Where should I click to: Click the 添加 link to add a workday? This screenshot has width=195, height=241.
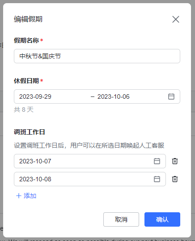[30, 196]
